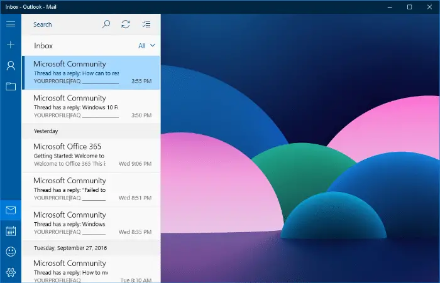The height and width of the screenshot is (283, 440).
Task: Expand the hamburger navigation menu
Action: pos(11,24)
